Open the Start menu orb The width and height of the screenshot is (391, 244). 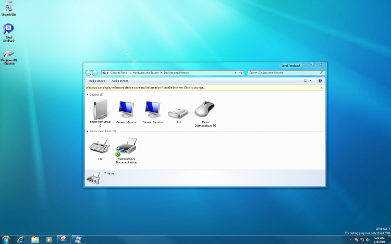click(x=6, y=239)
